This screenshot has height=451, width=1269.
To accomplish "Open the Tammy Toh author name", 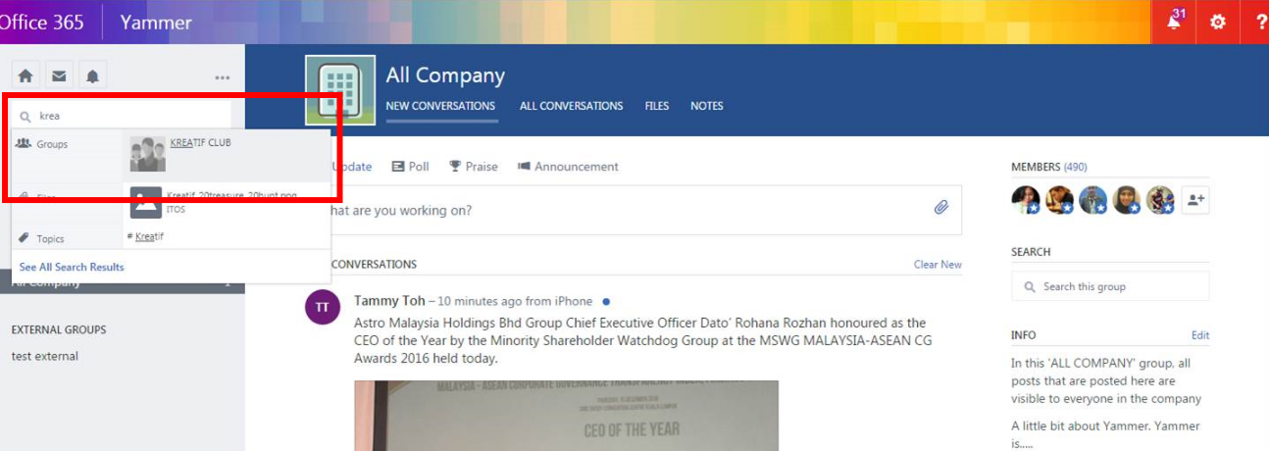I will click(389, 301).
